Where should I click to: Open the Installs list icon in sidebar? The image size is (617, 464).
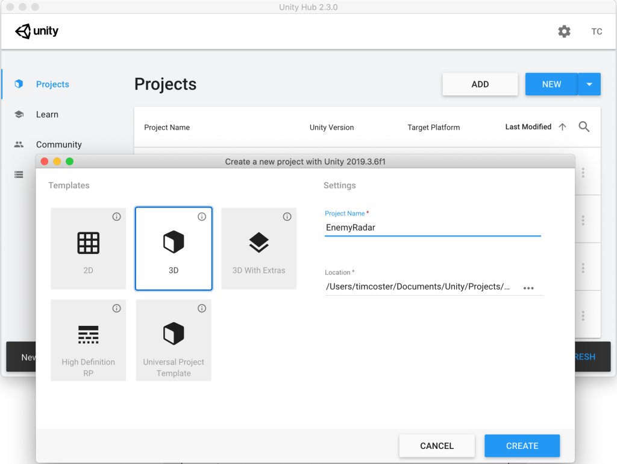(19, 174)
